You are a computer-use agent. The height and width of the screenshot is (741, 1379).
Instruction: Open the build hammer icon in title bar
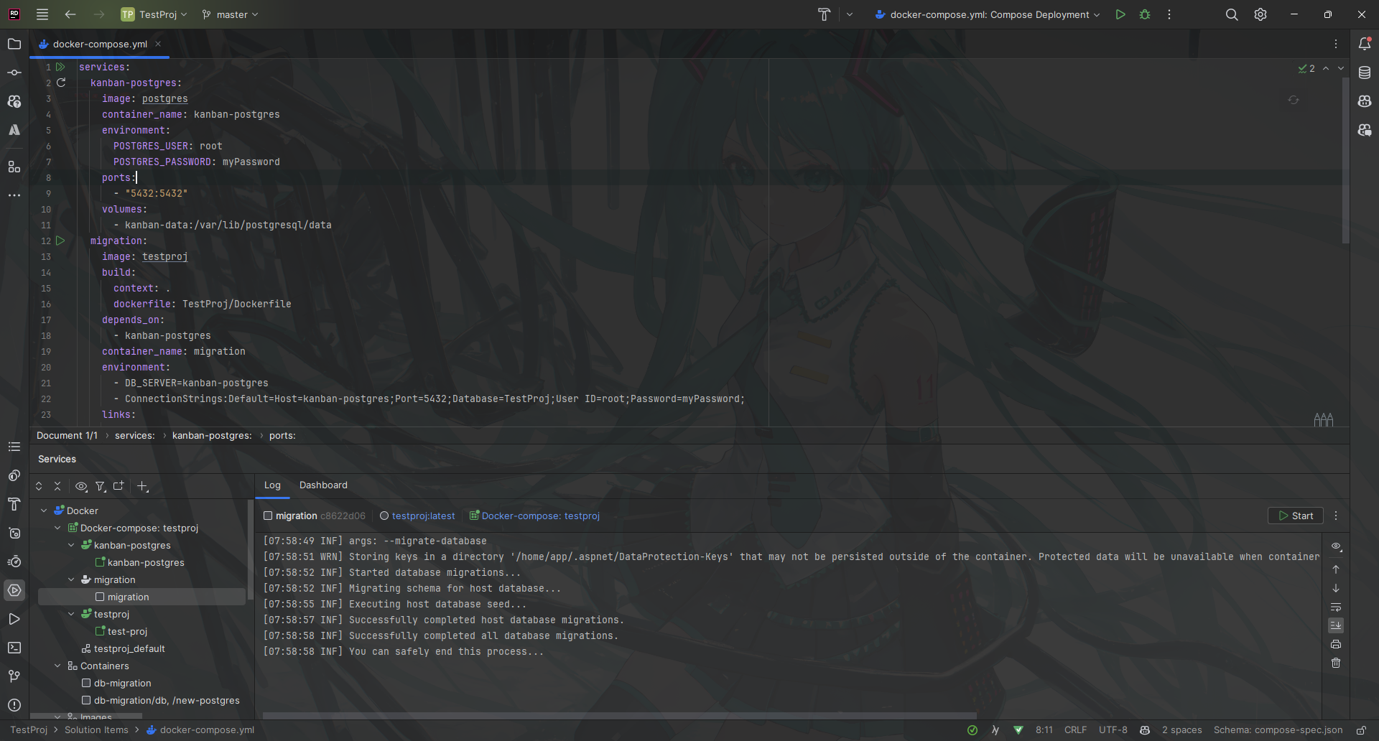[824, 14]
